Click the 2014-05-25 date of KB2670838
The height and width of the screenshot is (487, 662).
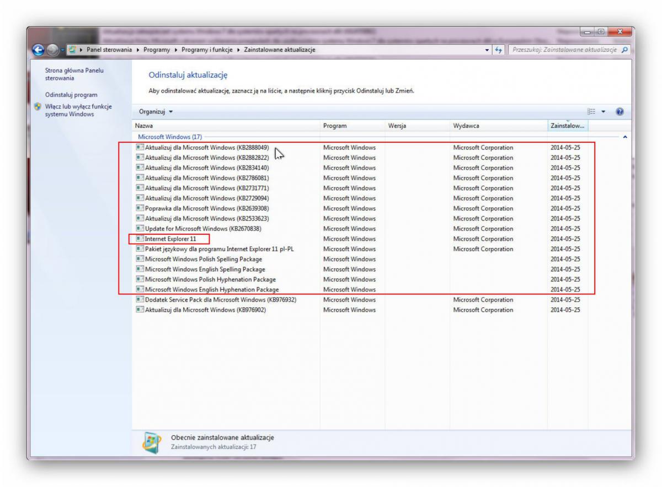coord(565,229)
